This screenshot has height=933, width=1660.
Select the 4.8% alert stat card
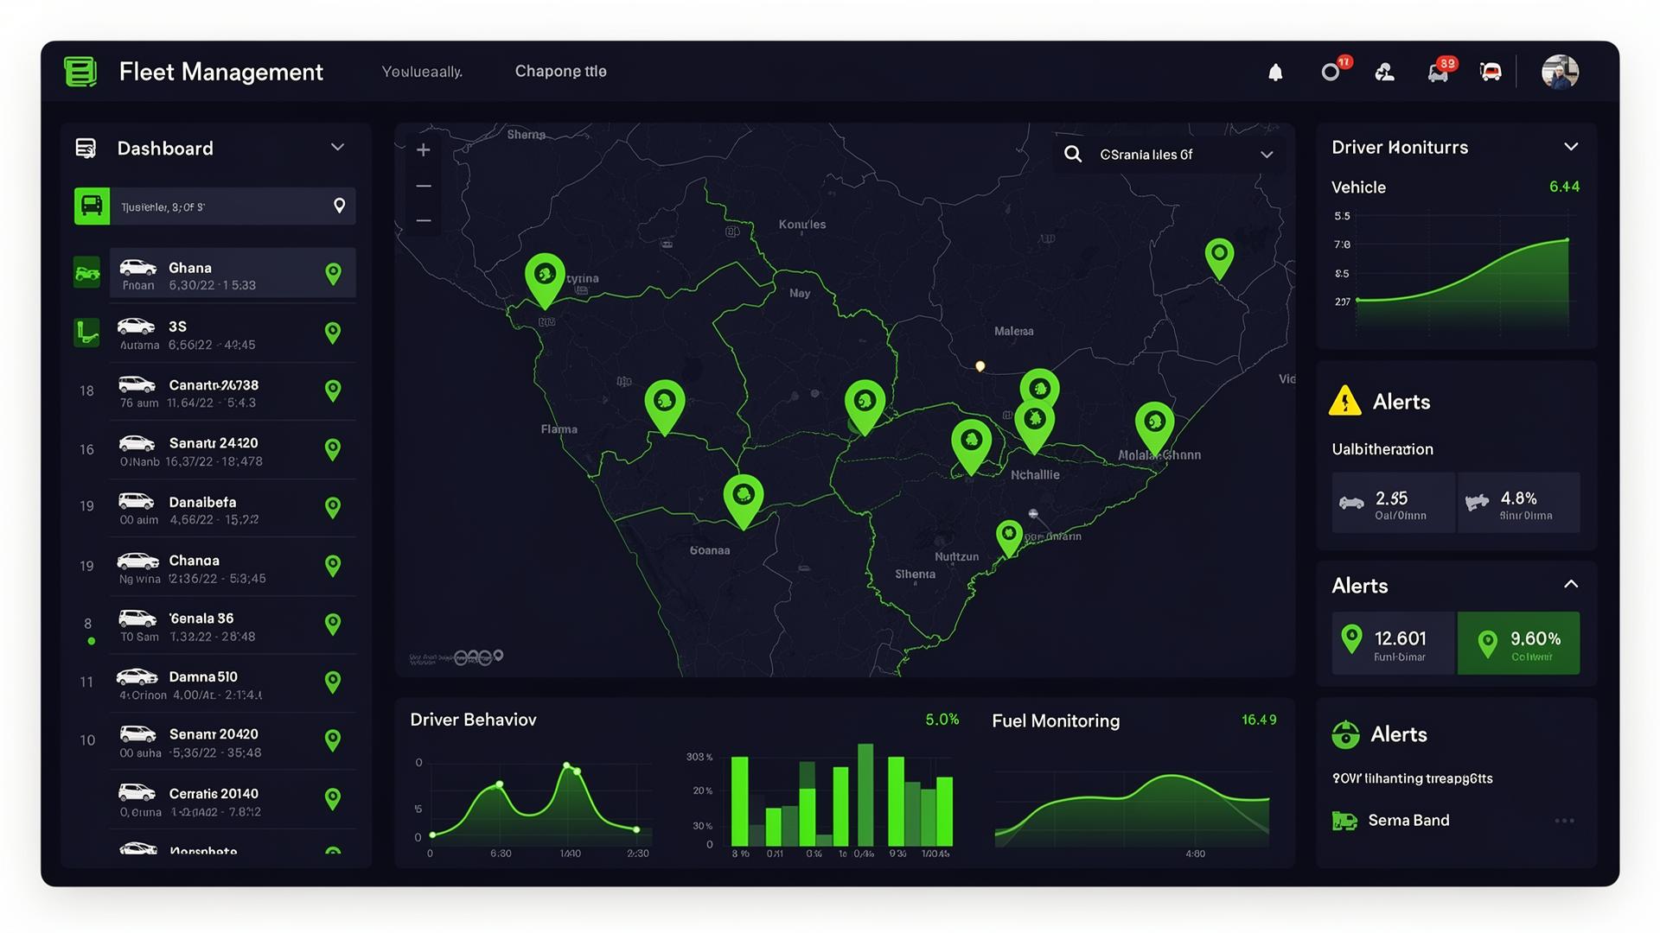click(x=1519, y=503)
